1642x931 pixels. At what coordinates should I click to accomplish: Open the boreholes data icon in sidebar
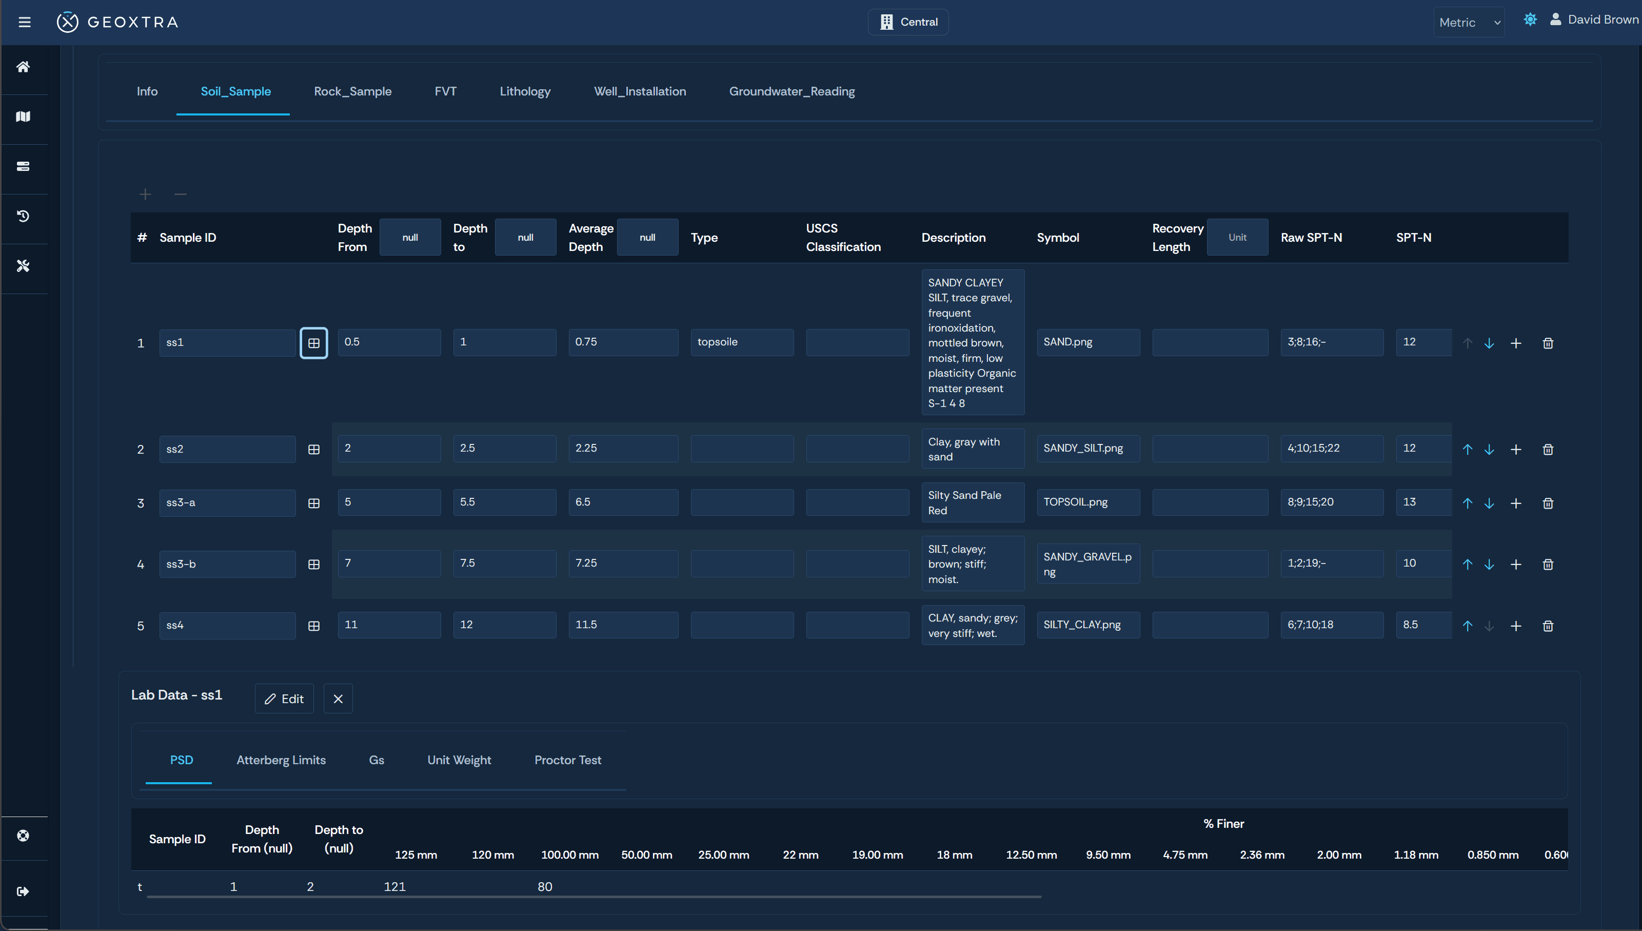[24, 166]
